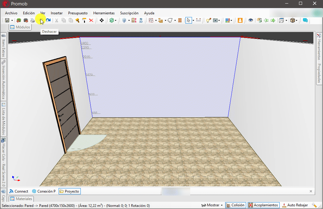Click the orange cabinet door icon
This screenshot has width=323, height=209.
click(x=180, y=20)
